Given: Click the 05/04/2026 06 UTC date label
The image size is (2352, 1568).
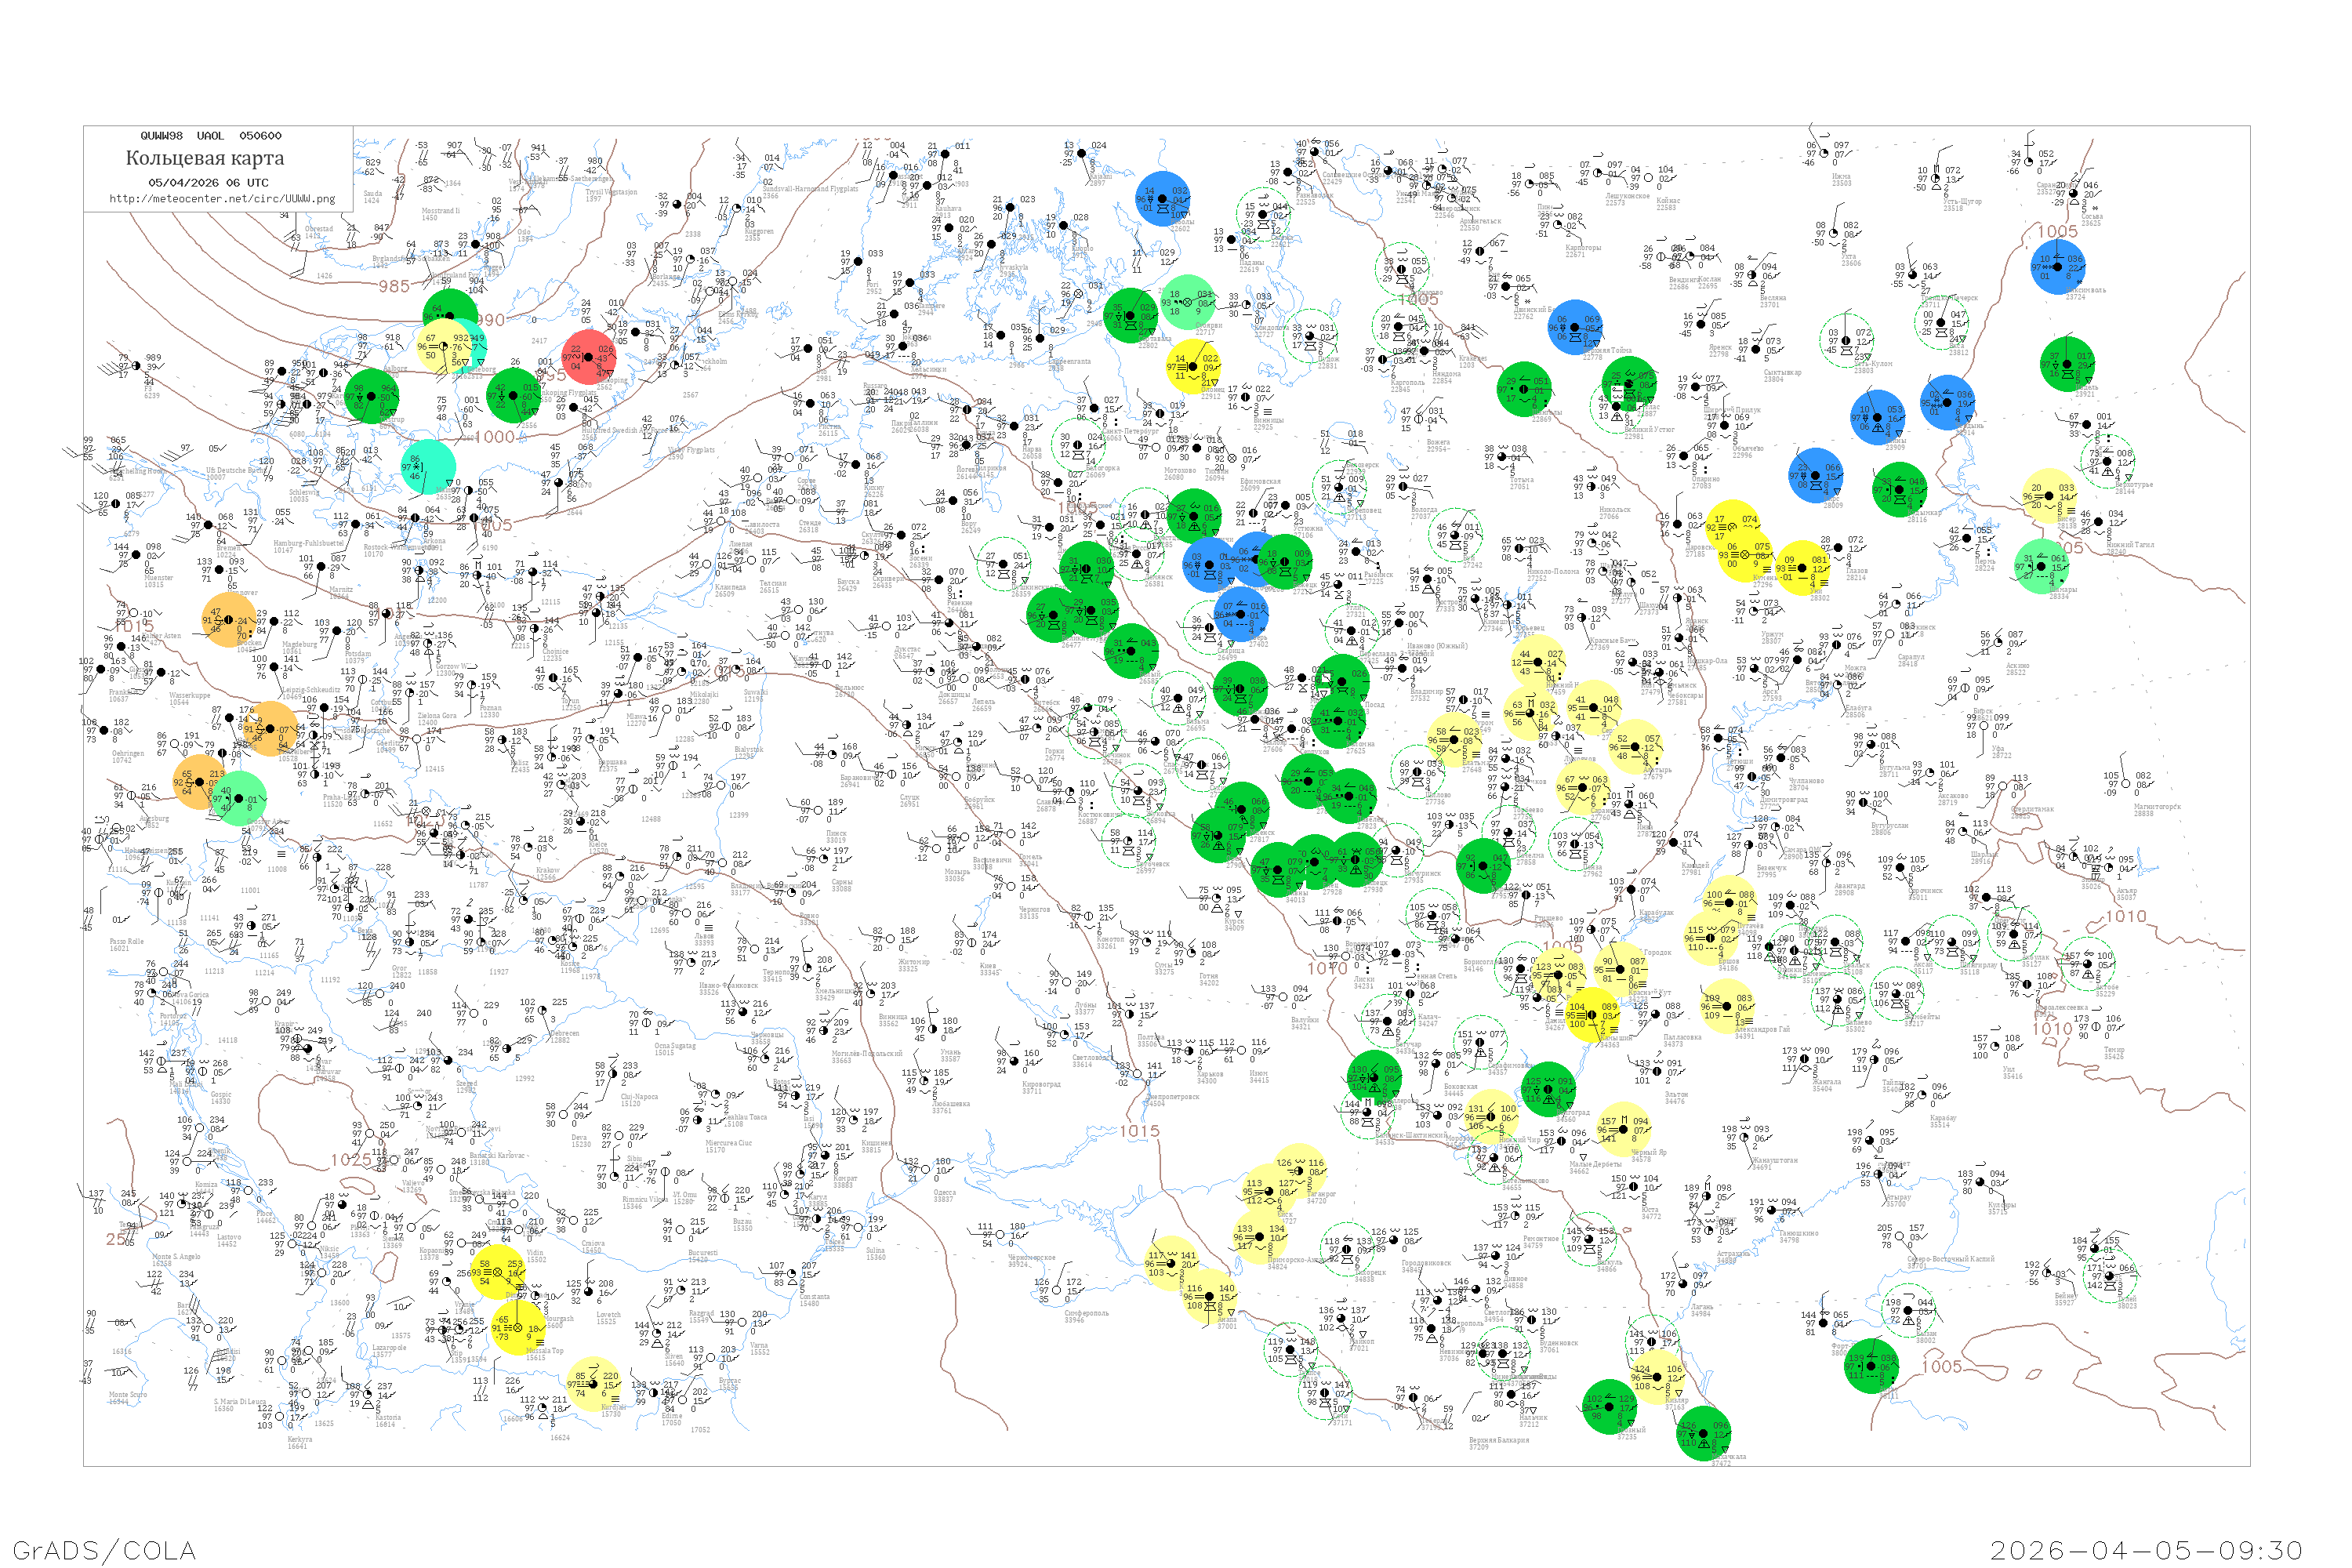Looking at the screenshot, I should (x=208, y=182).
